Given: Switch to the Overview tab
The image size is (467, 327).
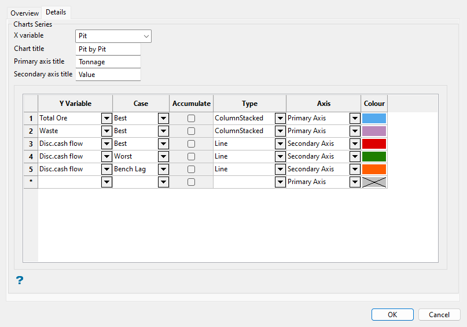Looking at the screenshot, I should point(25,13).
